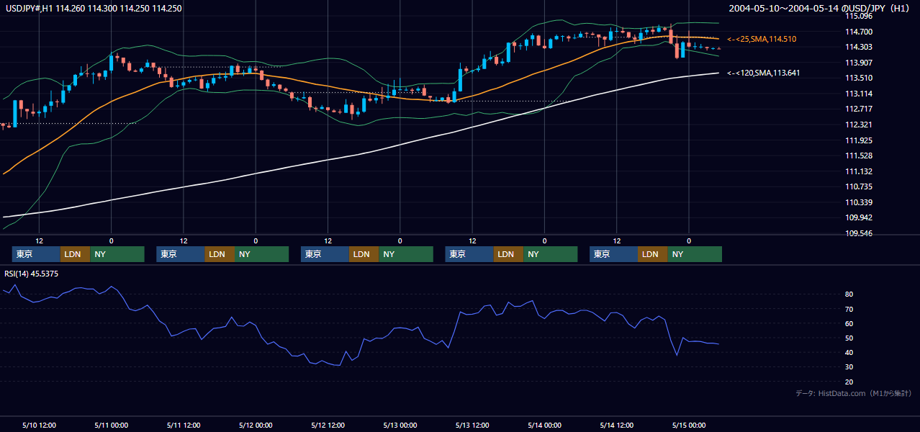This screenshot has width=920, height=432.
Task: Click the white 120,SMA,113.641 label
Action: tap(763, 73)
